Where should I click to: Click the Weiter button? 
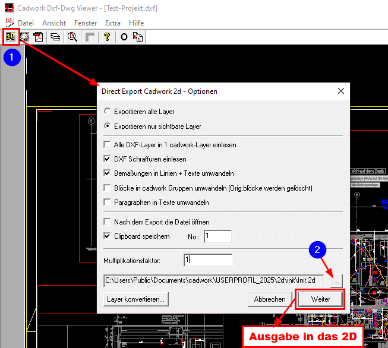coord(320,299)
